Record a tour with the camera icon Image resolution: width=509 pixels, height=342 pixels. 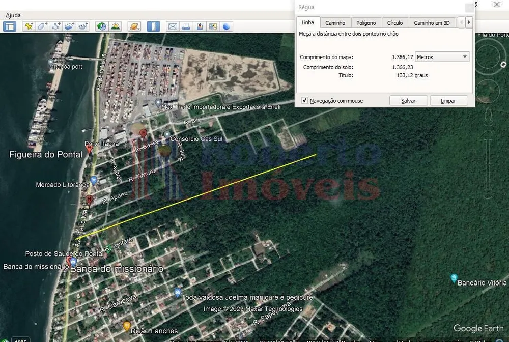[83, 26]
